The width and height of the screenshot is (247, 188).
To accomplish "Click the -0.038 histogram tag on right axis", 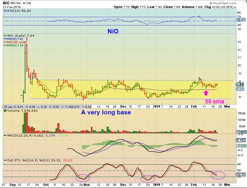I will click(241, 146).
